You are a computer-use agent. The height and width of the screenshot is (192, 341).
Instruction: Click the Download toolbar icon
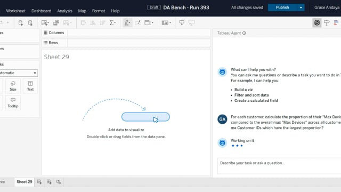tap(182, 22)
